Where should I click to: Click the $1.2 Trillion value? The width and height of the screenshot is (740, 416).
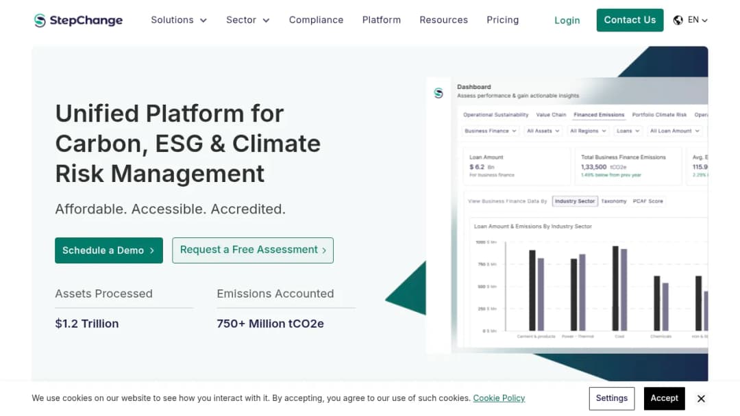tap(87, 324)
